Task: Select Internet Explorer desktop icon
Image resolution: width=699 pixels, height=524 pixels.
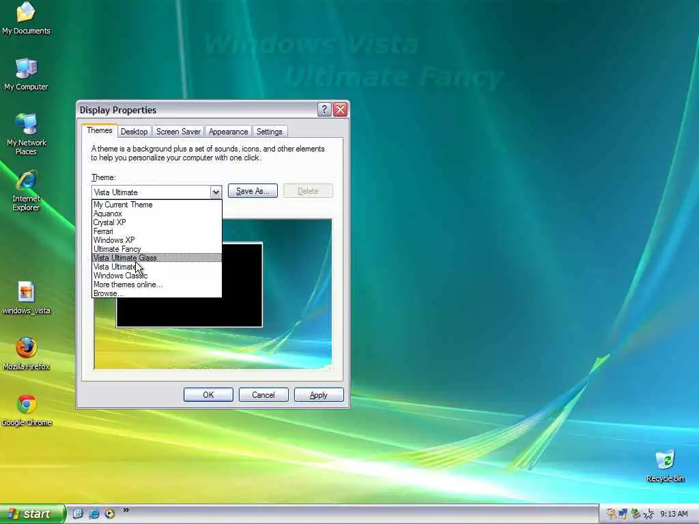Action: point(26,190)
